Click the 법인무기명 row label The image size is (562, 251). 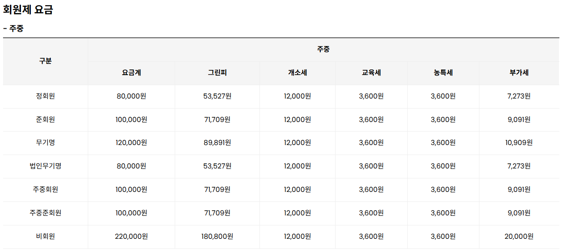pos(45,166)
